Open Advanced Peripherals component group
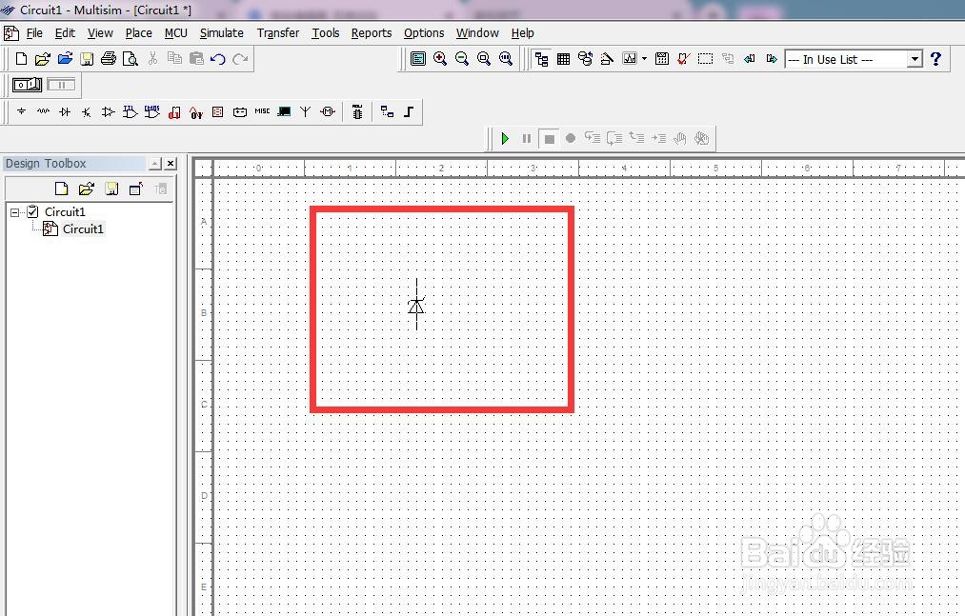 click(x=284, y=111)
